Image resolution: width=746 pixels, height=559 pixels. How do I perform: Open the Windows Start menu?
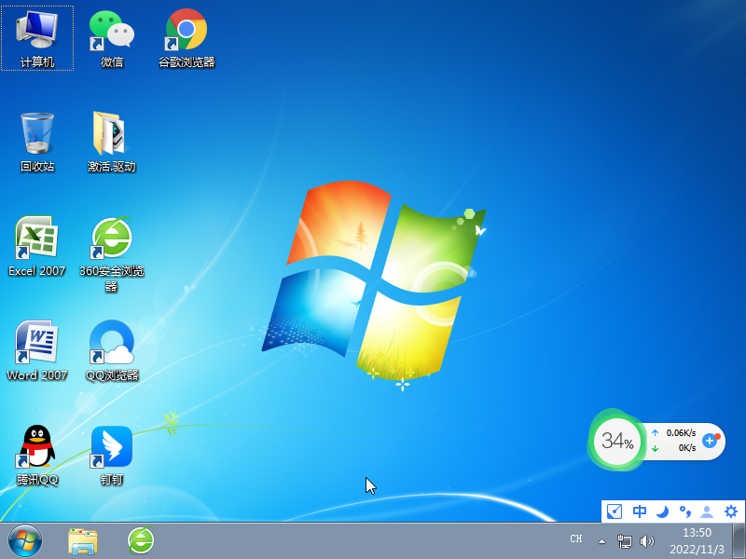[25, 539]
